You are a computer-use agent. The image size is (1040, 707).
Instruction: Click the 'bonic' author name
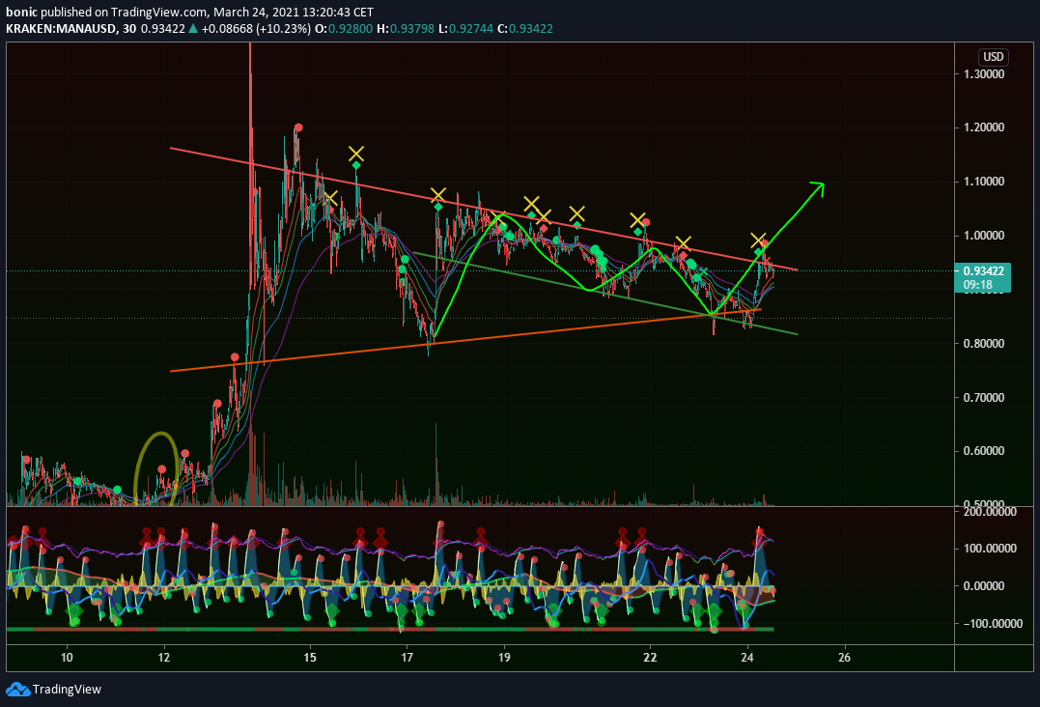coord(22,12)
